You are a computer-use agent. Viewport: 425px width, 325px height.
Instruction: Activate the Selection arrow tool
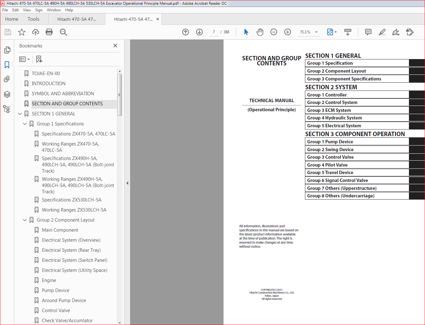pyautogui.click(x=246, y=32)
